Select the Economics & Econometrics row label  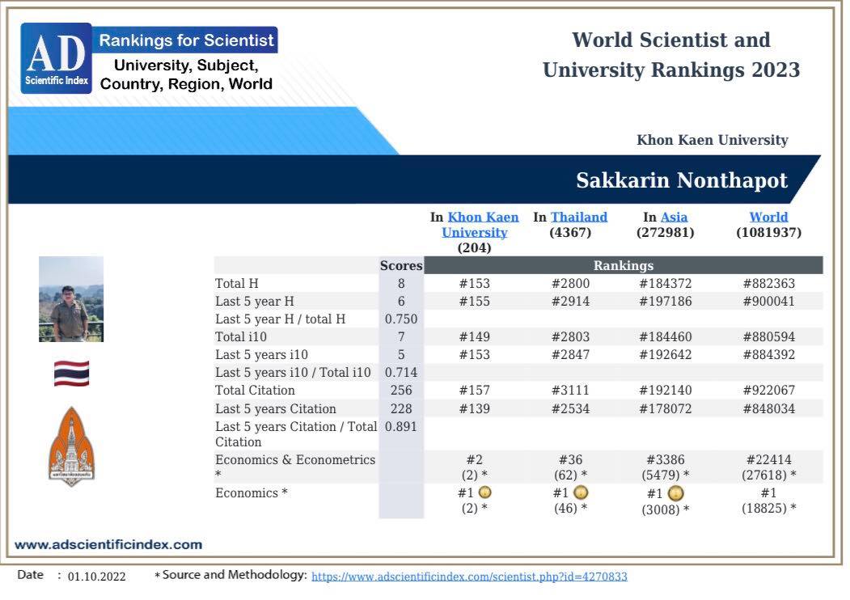[x=295, y=467]
